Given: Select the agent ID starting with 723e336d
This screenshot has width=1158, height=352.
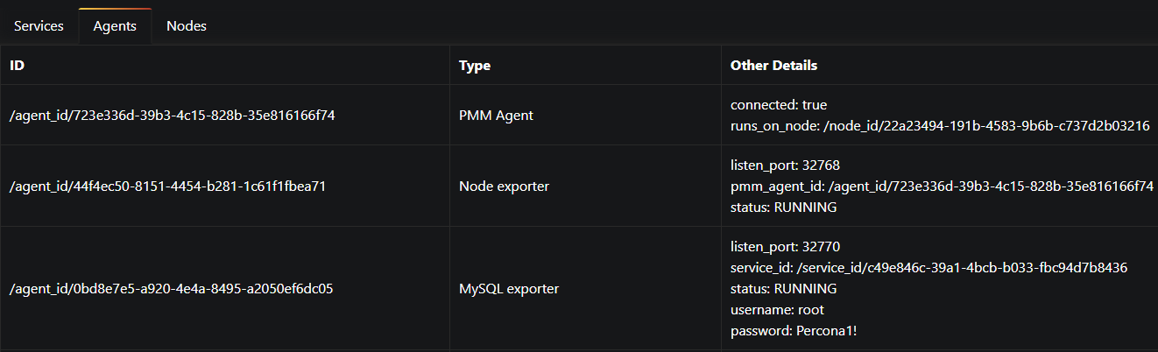Looking at the screenshot, I should [x=173, y=115].
